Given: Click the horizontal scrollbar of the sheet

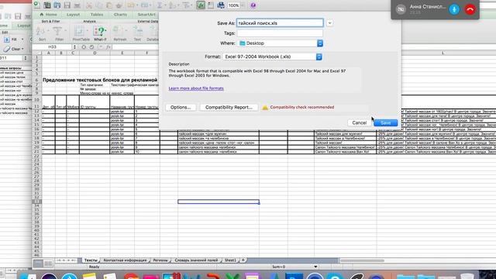Looking at the screenshot, I should click(x=362, y=260).
